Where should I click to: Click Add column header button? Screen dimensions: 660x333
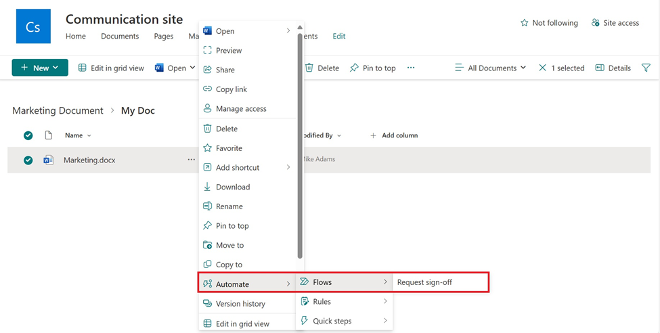pos(394,135)
